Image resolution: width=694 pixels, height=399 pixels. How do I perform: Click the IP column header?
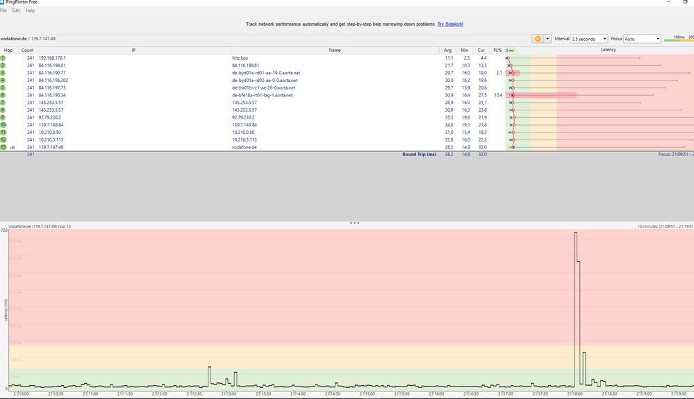(133, 51)
